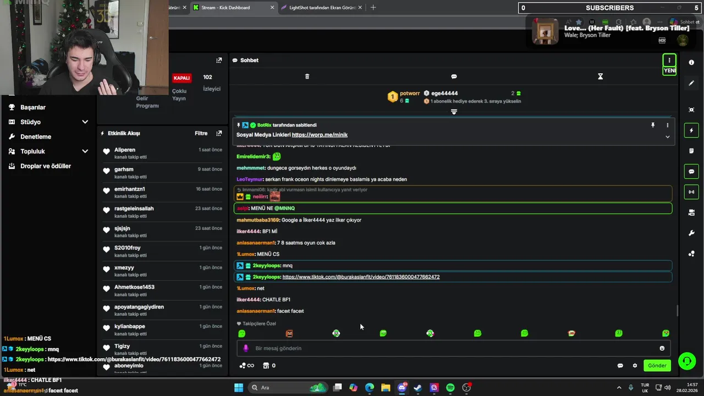This screenshot has height=396, width=704.
Task: Toggle the lightning bolt panel button
Action: click(691, 130)
